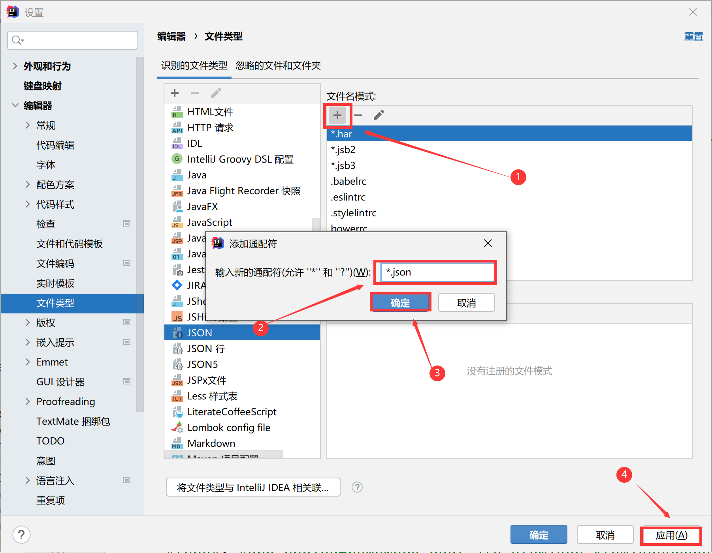Image resolution: width=712 pixels, height=553 pixels.
Task: Click the Java file type icon
Action: point(177,175)
